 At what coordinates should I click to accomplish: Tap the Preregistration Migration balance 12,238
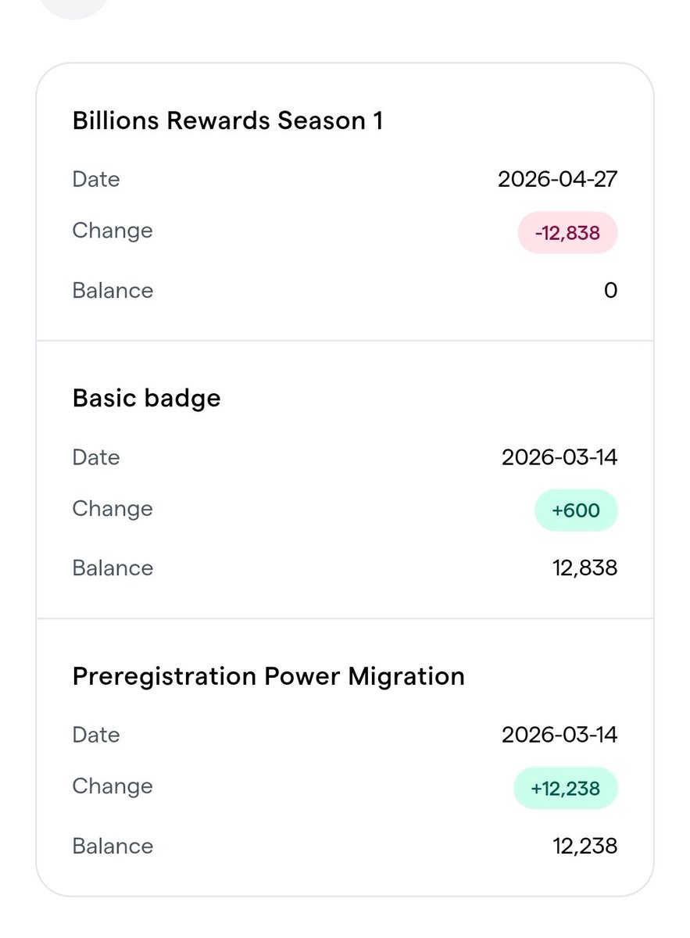(x=585, y=846)
